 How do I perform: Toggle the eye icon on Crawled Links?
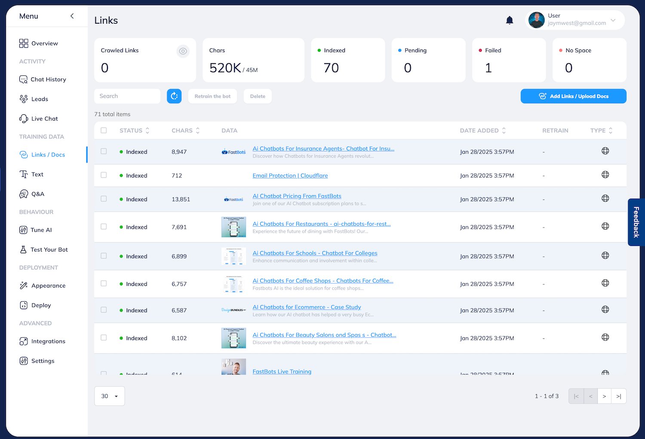[183, 51]
